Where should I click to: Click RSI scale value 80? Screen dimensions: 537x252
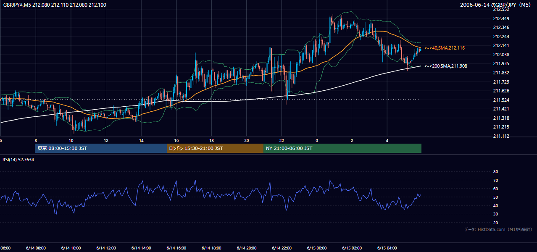click(495, 172)
